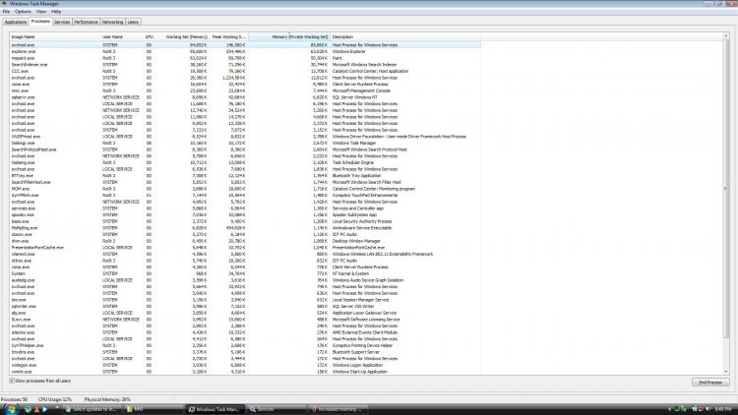Select the spoolsv.exe process row

(x=245, y=214)
